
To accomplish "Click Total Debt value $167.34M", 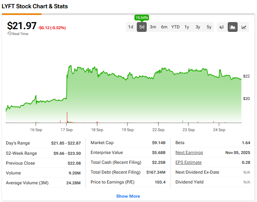I will (x=156, y=172).
